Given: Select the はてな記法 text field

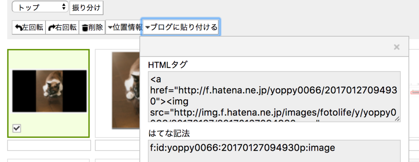Looking at the screenshot, I should tap(274, 151).
